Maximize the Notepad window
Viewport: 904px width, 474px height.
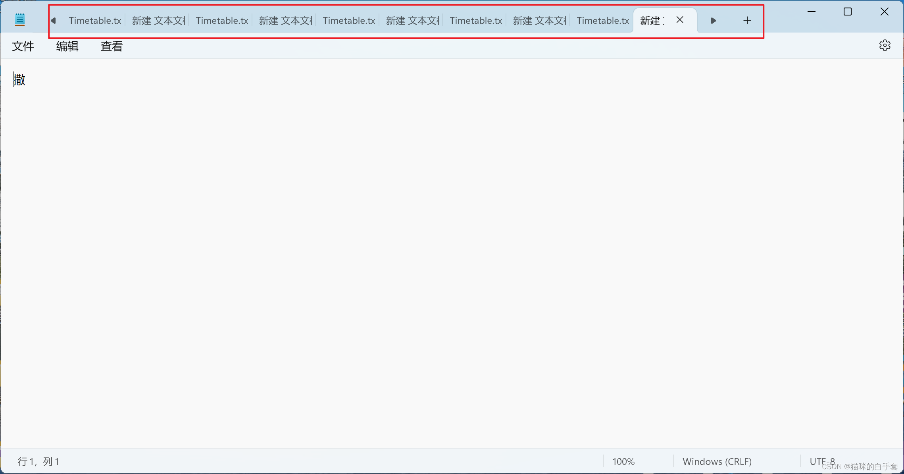tap(847, 12)
